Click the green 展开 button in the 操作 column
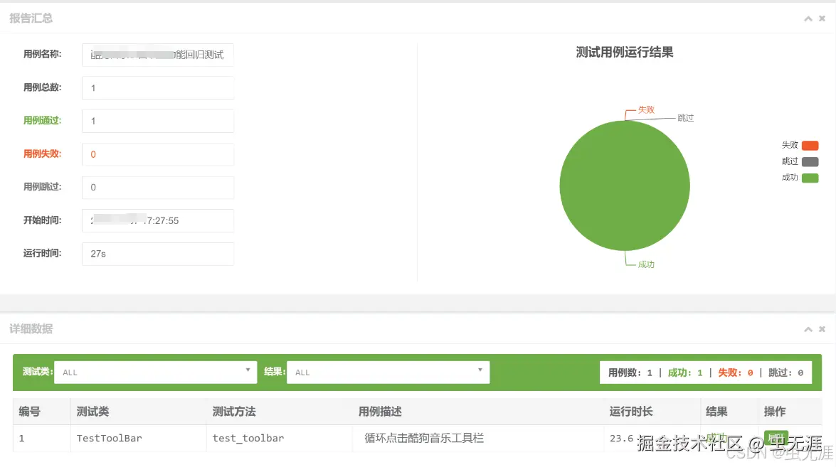Viewport: 836px width, 467px height. [776, 438]
